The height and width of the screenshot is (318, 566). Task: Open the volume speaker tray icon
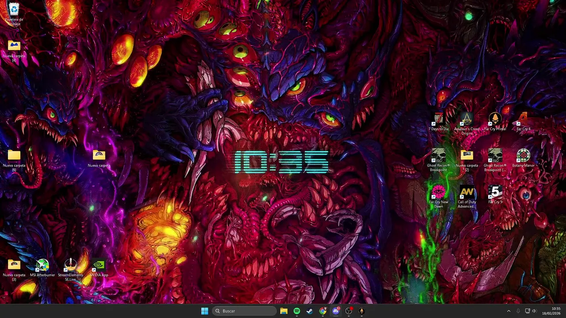(534, 311)
